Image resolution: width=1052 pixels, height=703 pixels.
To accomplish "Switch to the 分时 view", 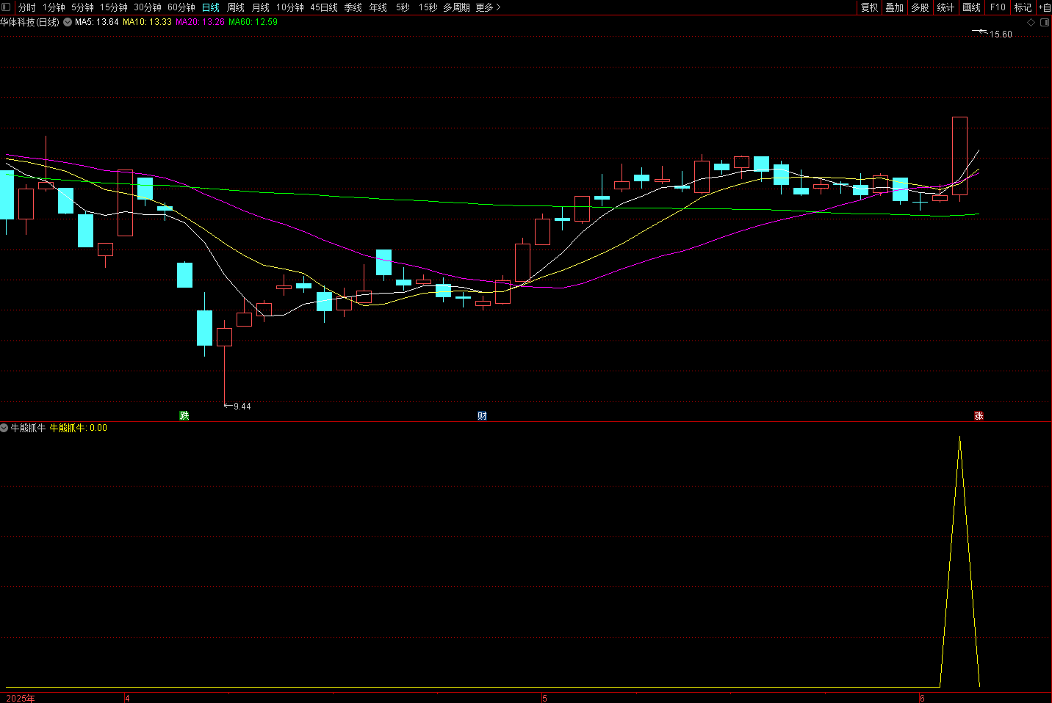I will point(26,7).
